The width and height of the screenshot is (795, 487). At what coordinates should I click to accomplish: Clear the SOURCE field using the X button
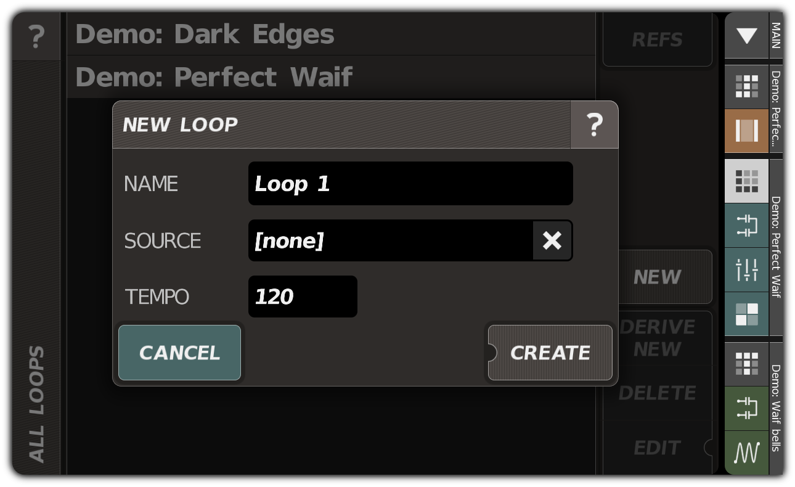pyautogui.click(x=552, y=240)
